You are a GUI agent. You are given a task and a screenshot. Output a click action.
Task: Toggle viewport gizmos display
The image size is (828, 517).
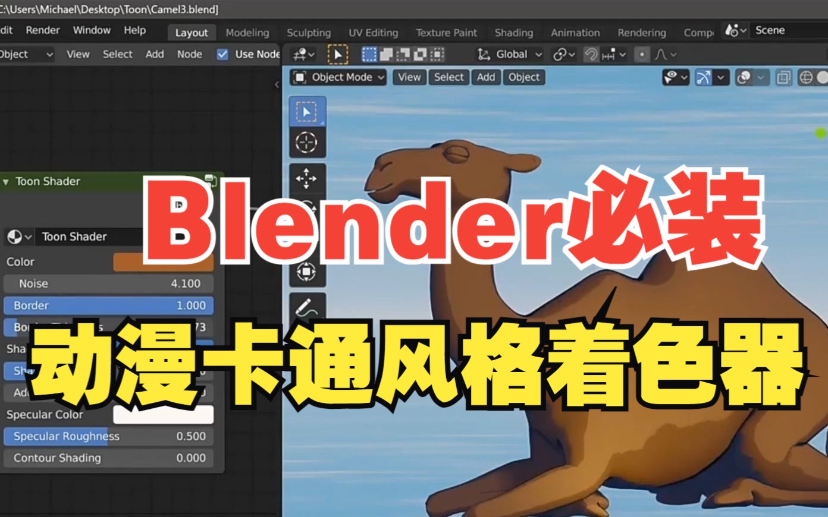(704, 77)
